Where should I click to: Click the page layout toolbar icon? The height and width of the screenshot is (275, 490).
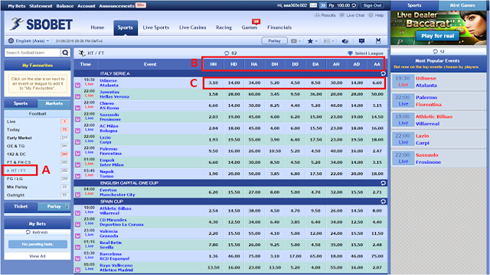tap(327, 41)
